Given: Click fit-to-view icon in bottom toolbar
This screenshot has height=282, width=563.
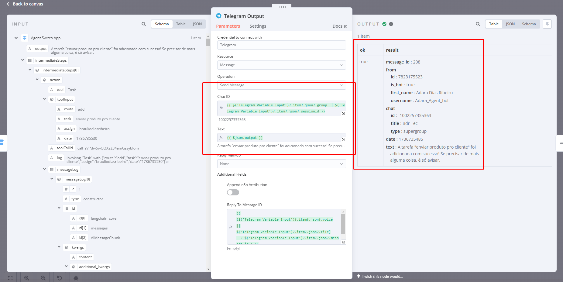Looking at the screenshot, I should 10,278.
